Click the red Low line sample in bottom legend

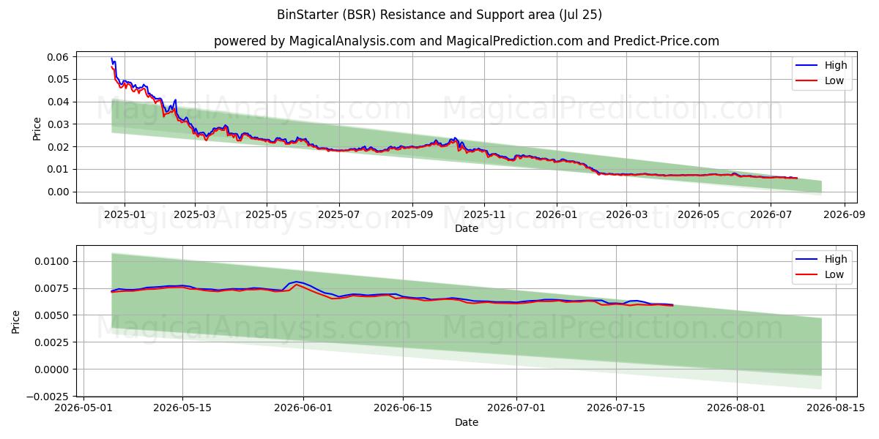point(808,274)
